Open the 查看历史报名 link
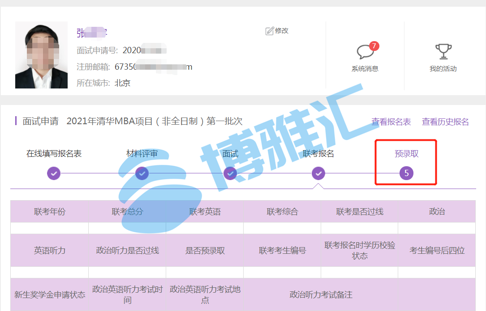486x311 pixels. coord(445,122)
